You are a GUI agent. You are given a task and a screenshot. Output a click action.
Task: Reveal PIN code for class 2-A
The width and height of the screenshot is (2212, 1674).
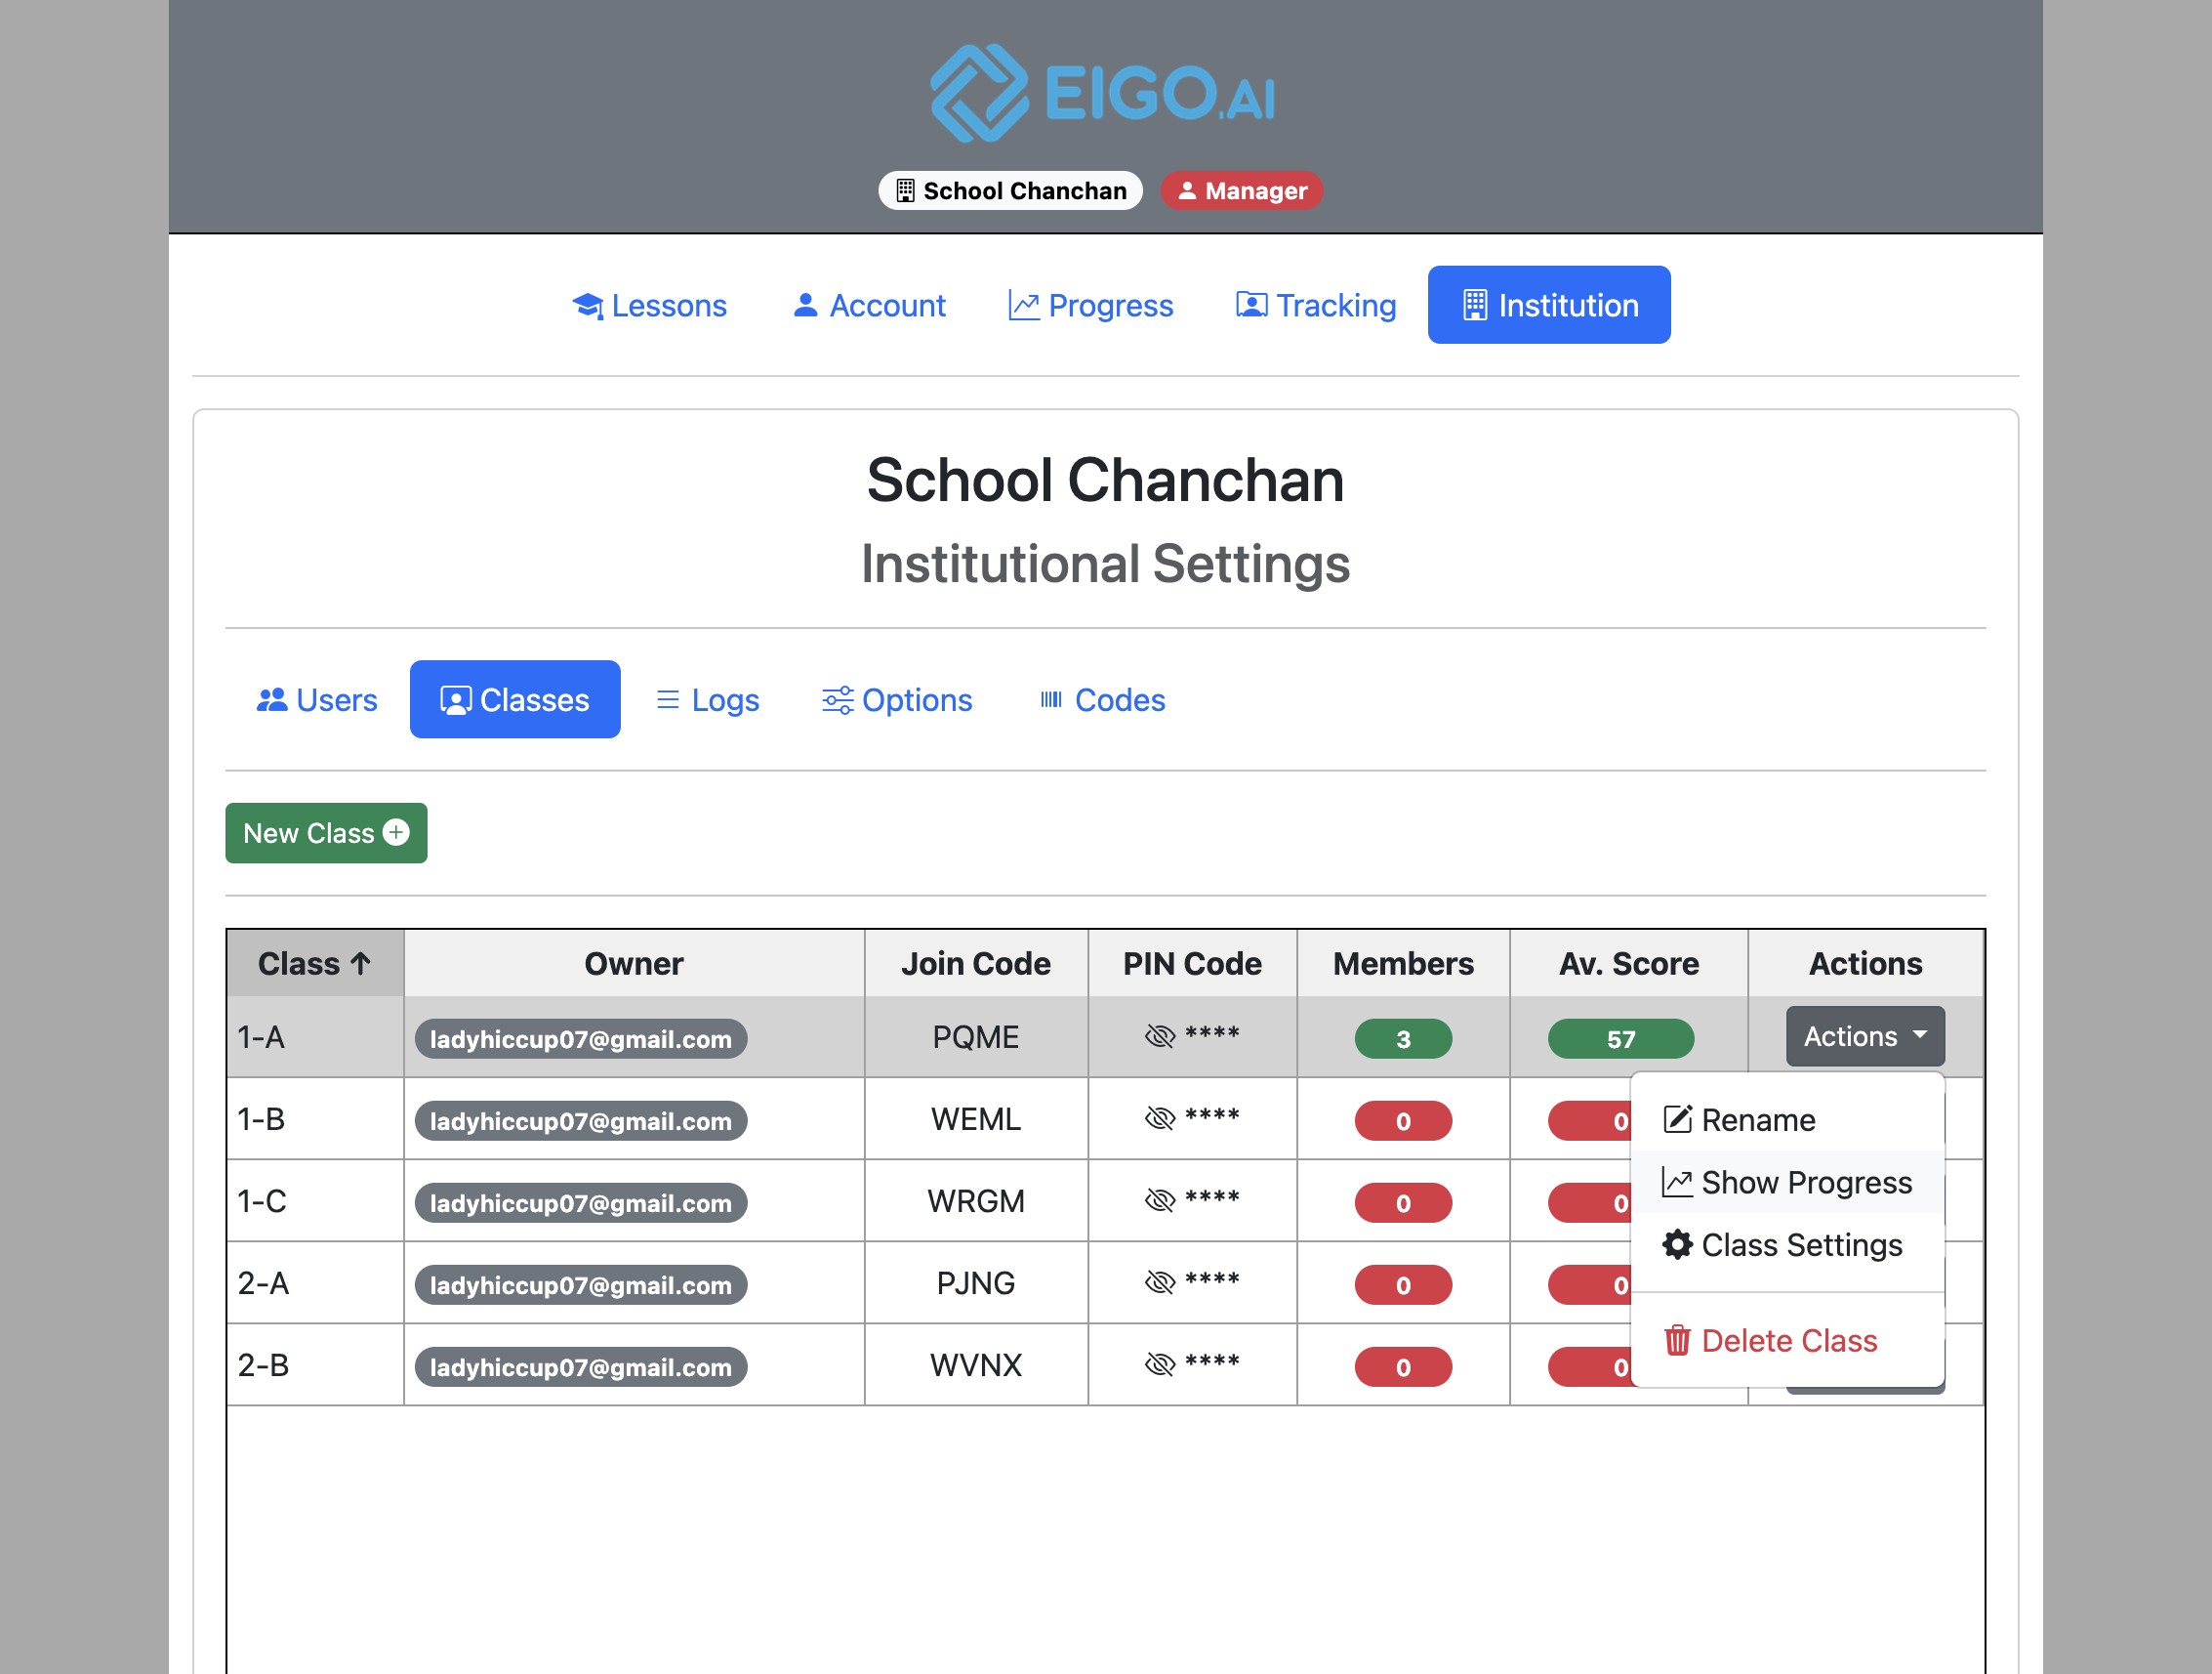click(1160, 1282)
